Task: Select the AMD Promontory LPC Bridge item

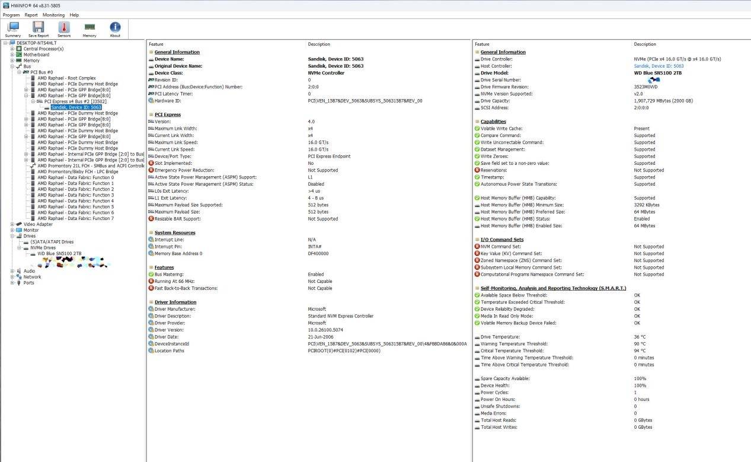Action: [78, 171]
